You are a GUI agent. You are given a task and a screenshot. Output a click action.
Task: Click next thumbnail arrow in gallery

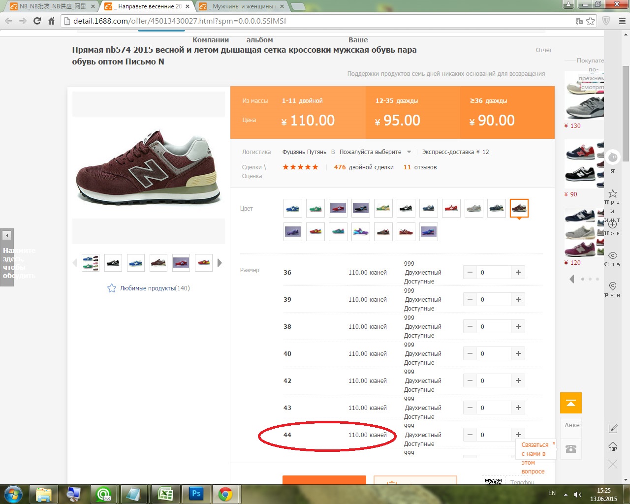click(x=220, y=263)
